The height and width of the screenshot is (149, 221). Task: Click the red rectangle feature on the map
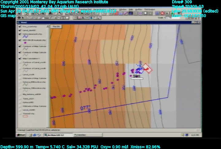tap(148, 68)
